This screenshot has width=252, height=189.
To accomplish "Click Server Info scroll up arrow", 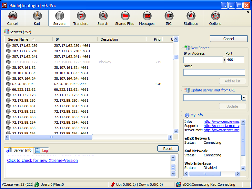I will pos(173,158).
